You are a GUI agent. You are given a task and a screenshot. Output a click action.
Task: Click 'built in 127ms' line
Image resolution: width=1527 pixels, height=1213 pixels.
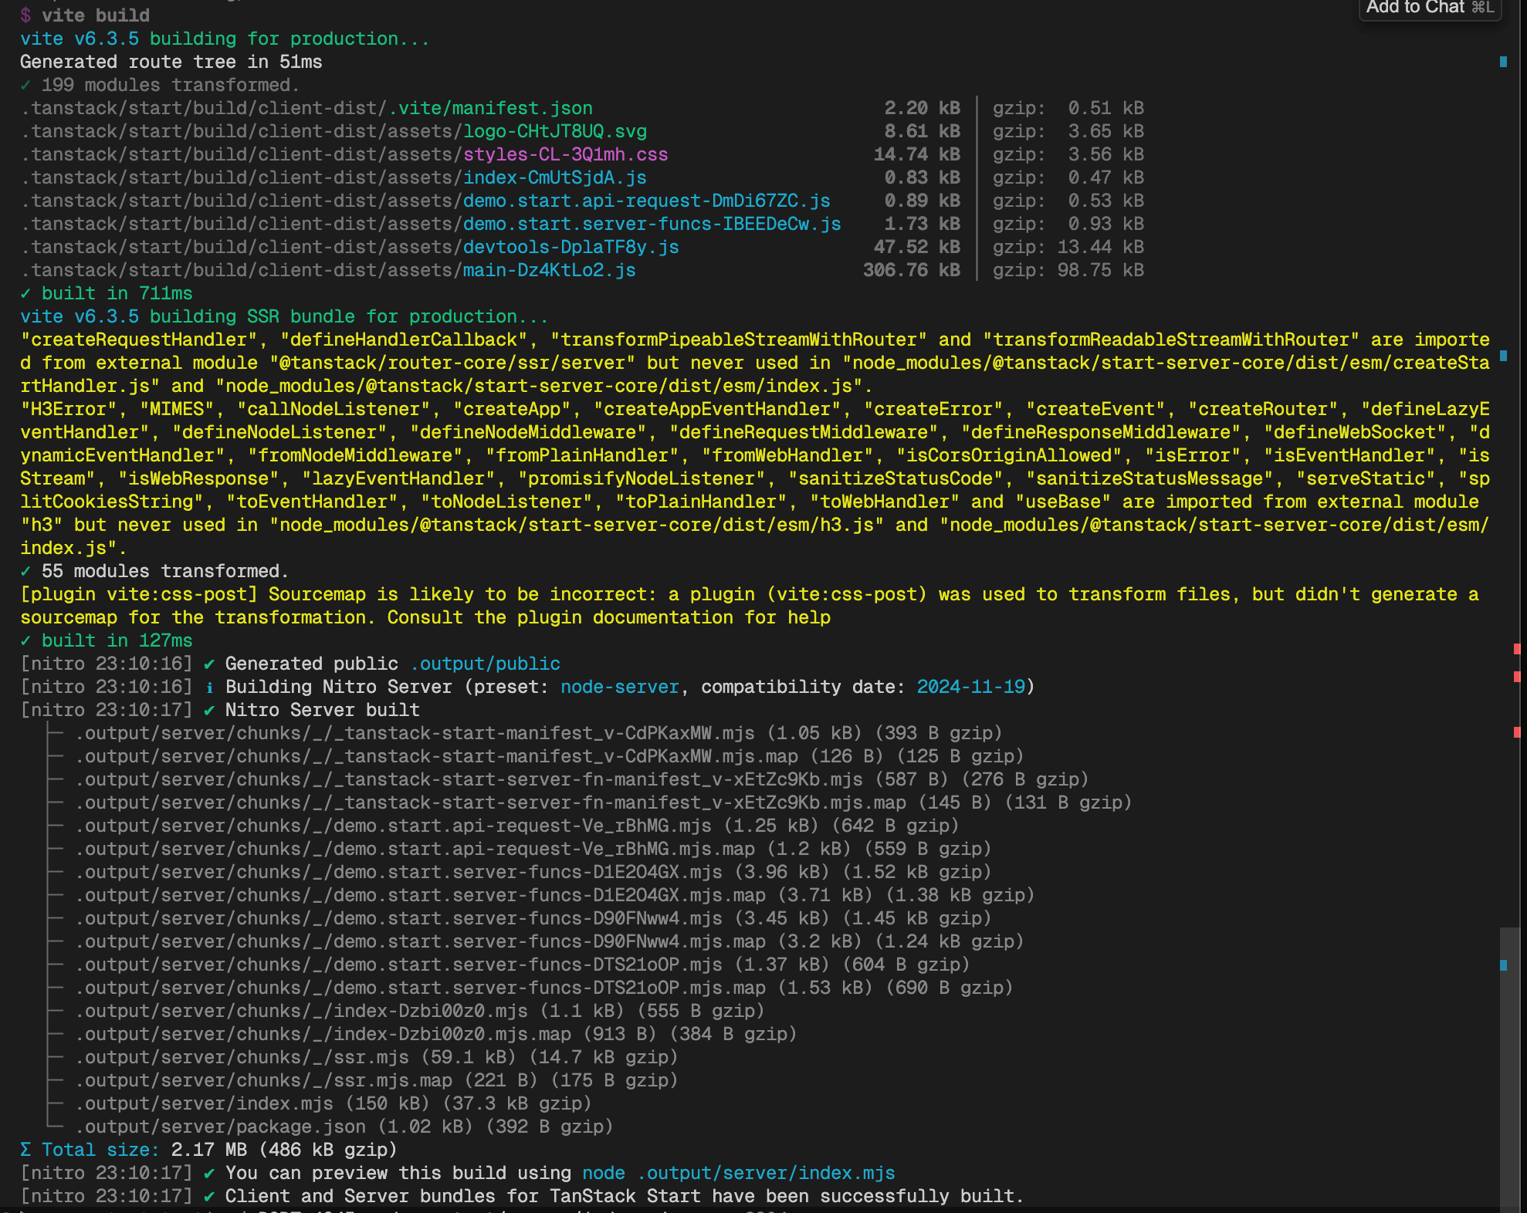[x=107, y=640]
